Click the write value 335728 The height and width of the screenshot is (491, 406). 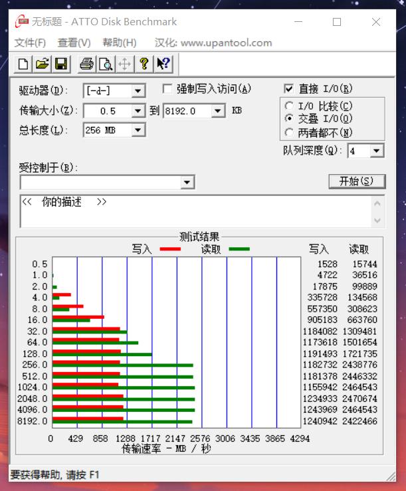322,297
